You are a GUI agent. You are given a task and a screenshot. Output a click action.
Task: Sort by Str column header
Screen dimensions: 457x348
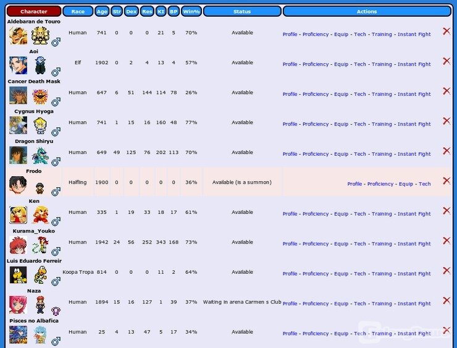click(117, 11)
